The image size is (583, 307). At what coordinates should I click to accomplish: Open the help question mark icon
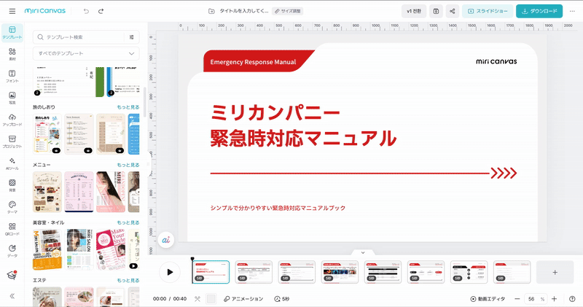tap(572, 299)
